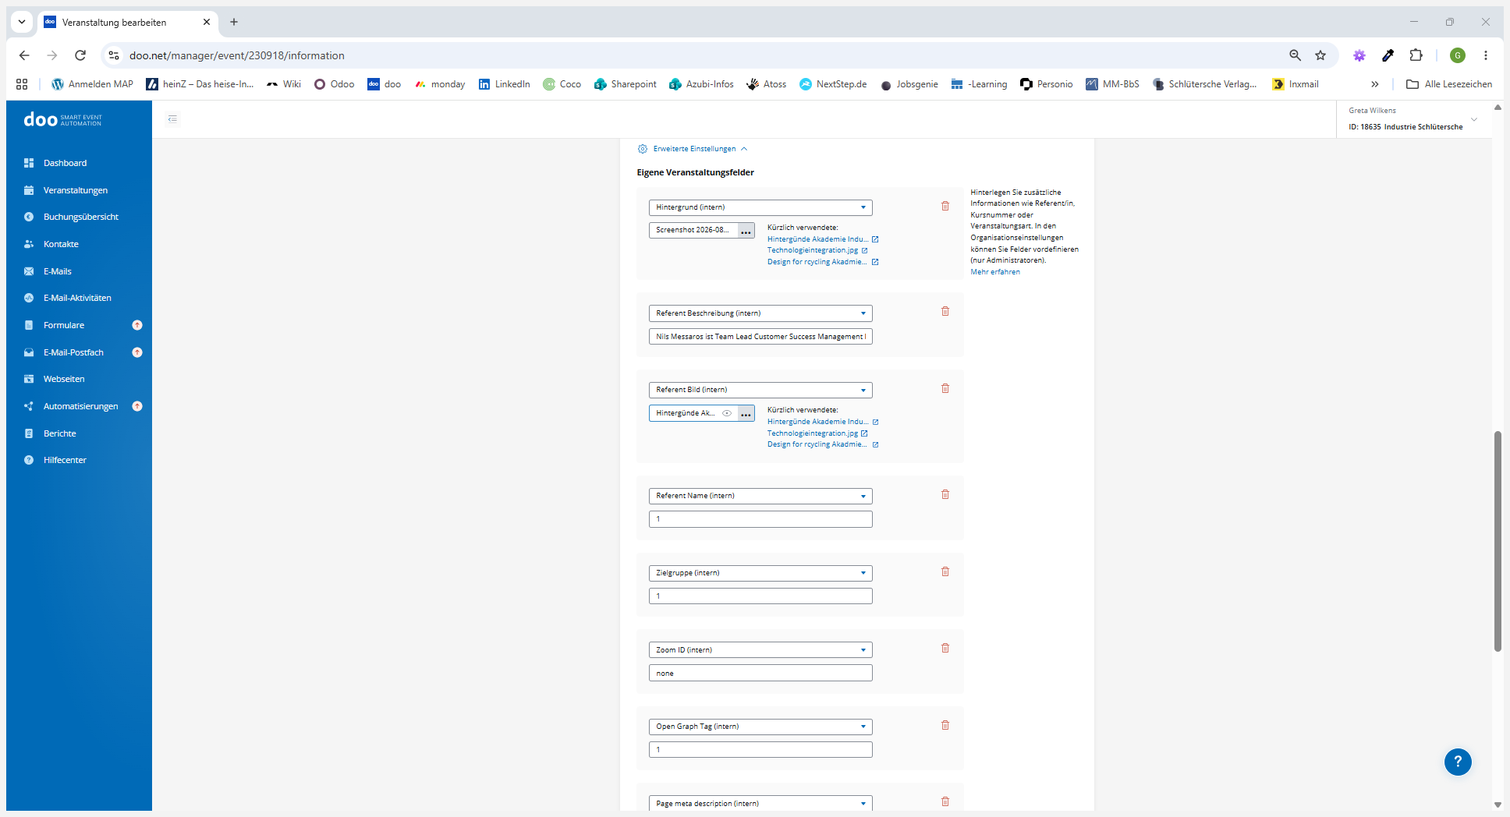
Task: Bookmark this page with the star icon
Action: [1320, 55]
